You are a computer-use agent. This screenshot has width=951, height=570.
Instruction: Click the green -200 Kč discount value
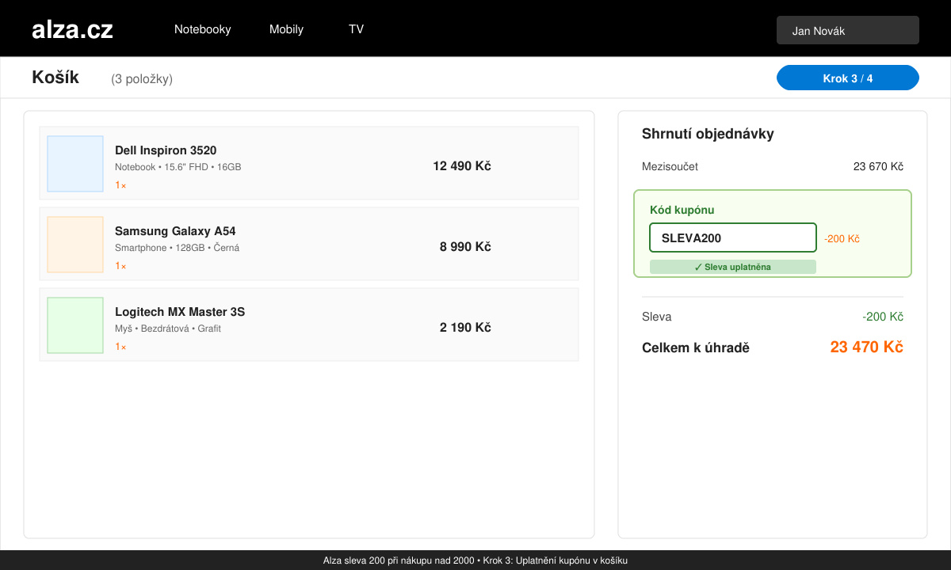(883, 317)
